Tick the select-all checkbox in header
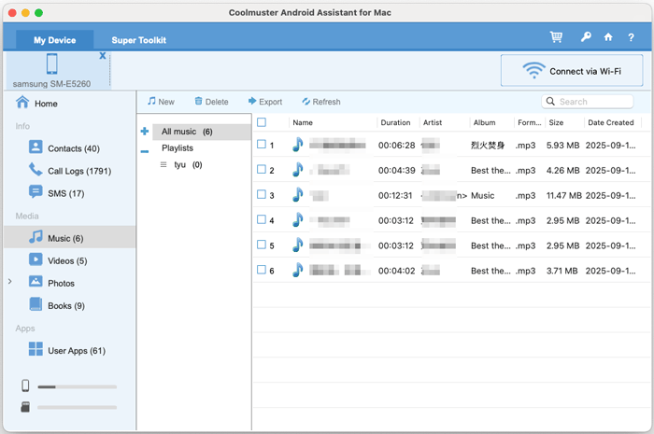Viewport: 654px width, 434px height. click(x=262, y=122)
